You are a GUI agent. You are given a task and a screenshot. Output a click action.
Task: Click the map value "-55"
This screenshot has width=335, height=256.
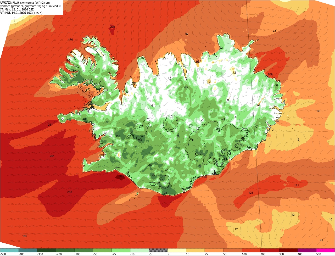pyautogui.click(x=186, y=87)
